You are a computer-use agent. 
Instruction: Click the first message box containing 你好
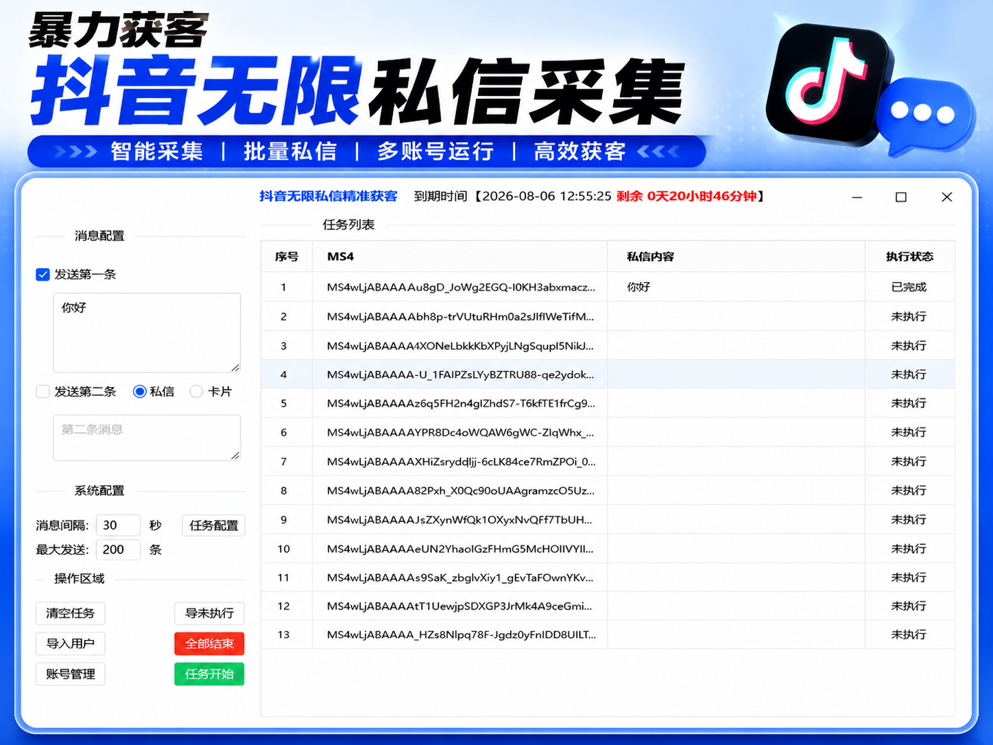pyautogui.click(x=147, y=333)
